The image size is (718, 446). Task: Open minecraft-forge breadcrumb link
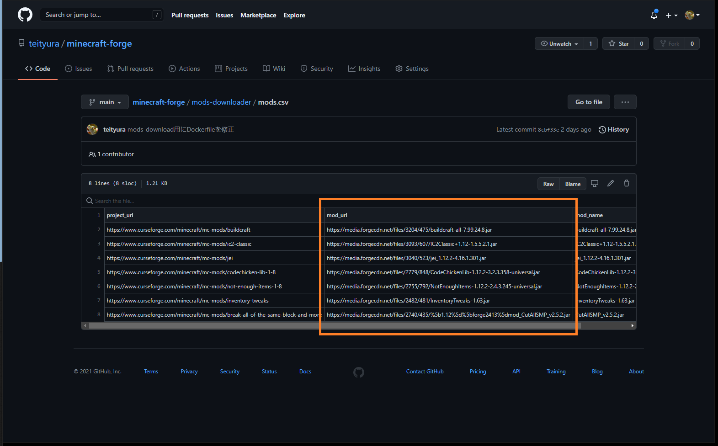159,102
